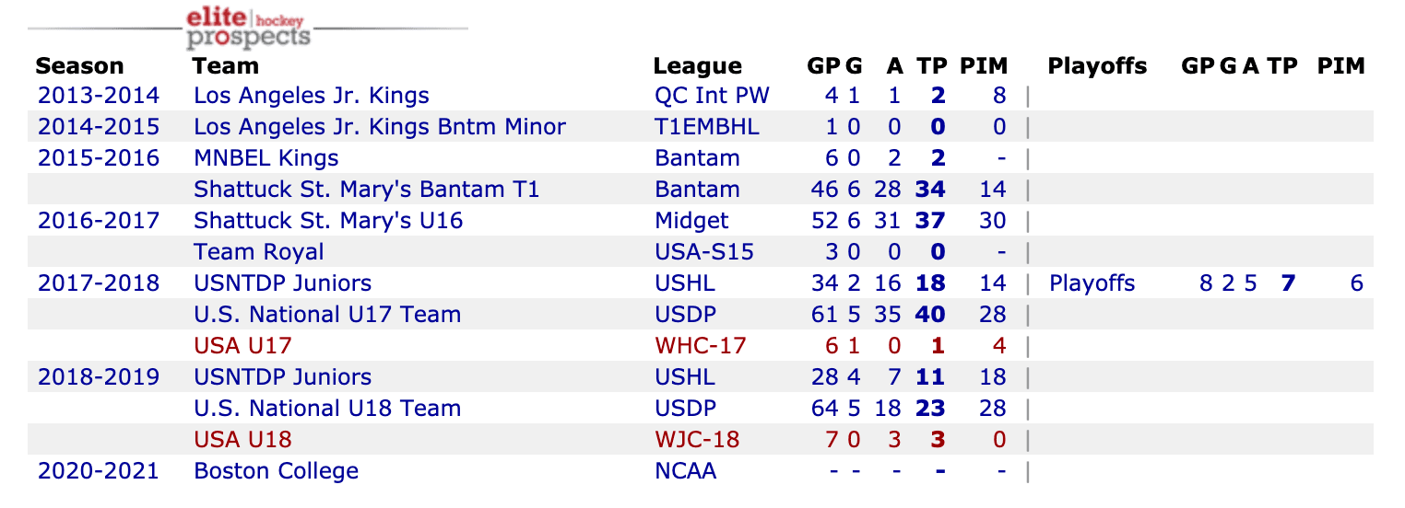
Task: Click the Team Royal link
Action: [x=258, y=252]
